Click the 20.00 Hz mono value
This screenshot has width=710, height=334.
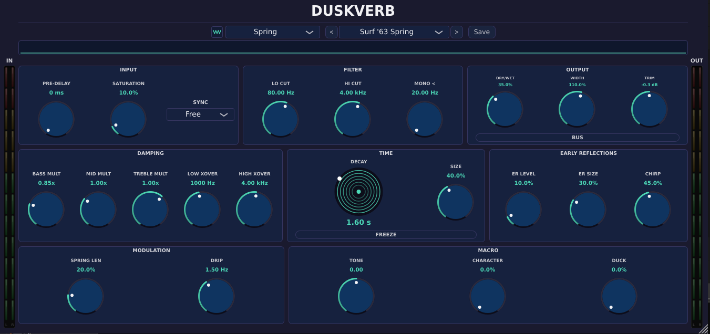pos(425,93)
